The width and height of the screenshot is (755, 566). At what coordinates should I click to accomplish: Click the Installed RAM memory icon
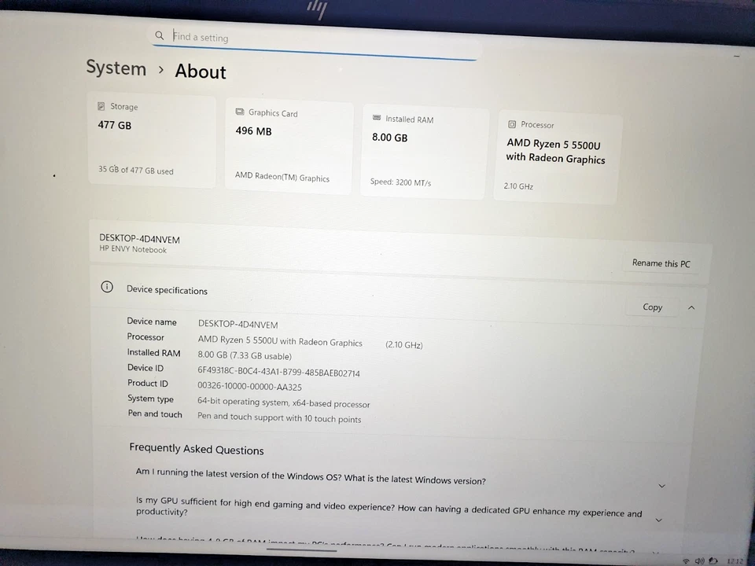(377, 119)
